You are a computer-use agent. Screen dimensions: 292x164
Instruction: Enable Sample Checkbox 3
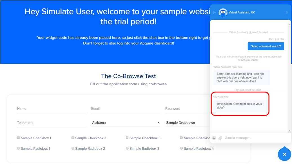(127, 138)
